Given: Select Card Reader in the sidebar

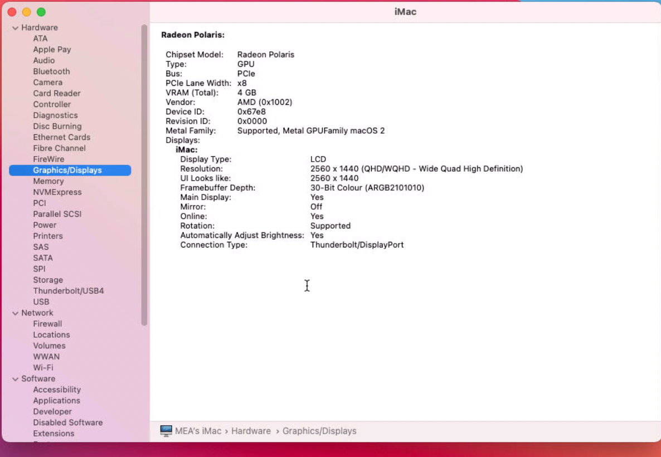Looking at the screenshot, I should pos(57,93).
